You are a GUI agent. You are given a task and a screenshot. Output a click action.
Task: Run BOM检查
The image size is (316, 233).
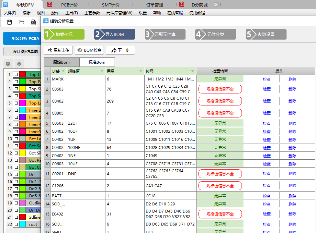89,50
